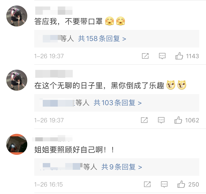Reply to the comment with 1062 likes

[161, 120]
